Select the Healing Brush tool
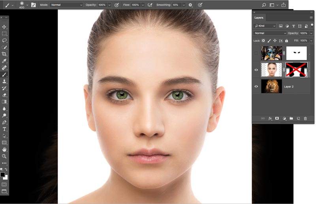Screen dimensions: 316x204 4,67
